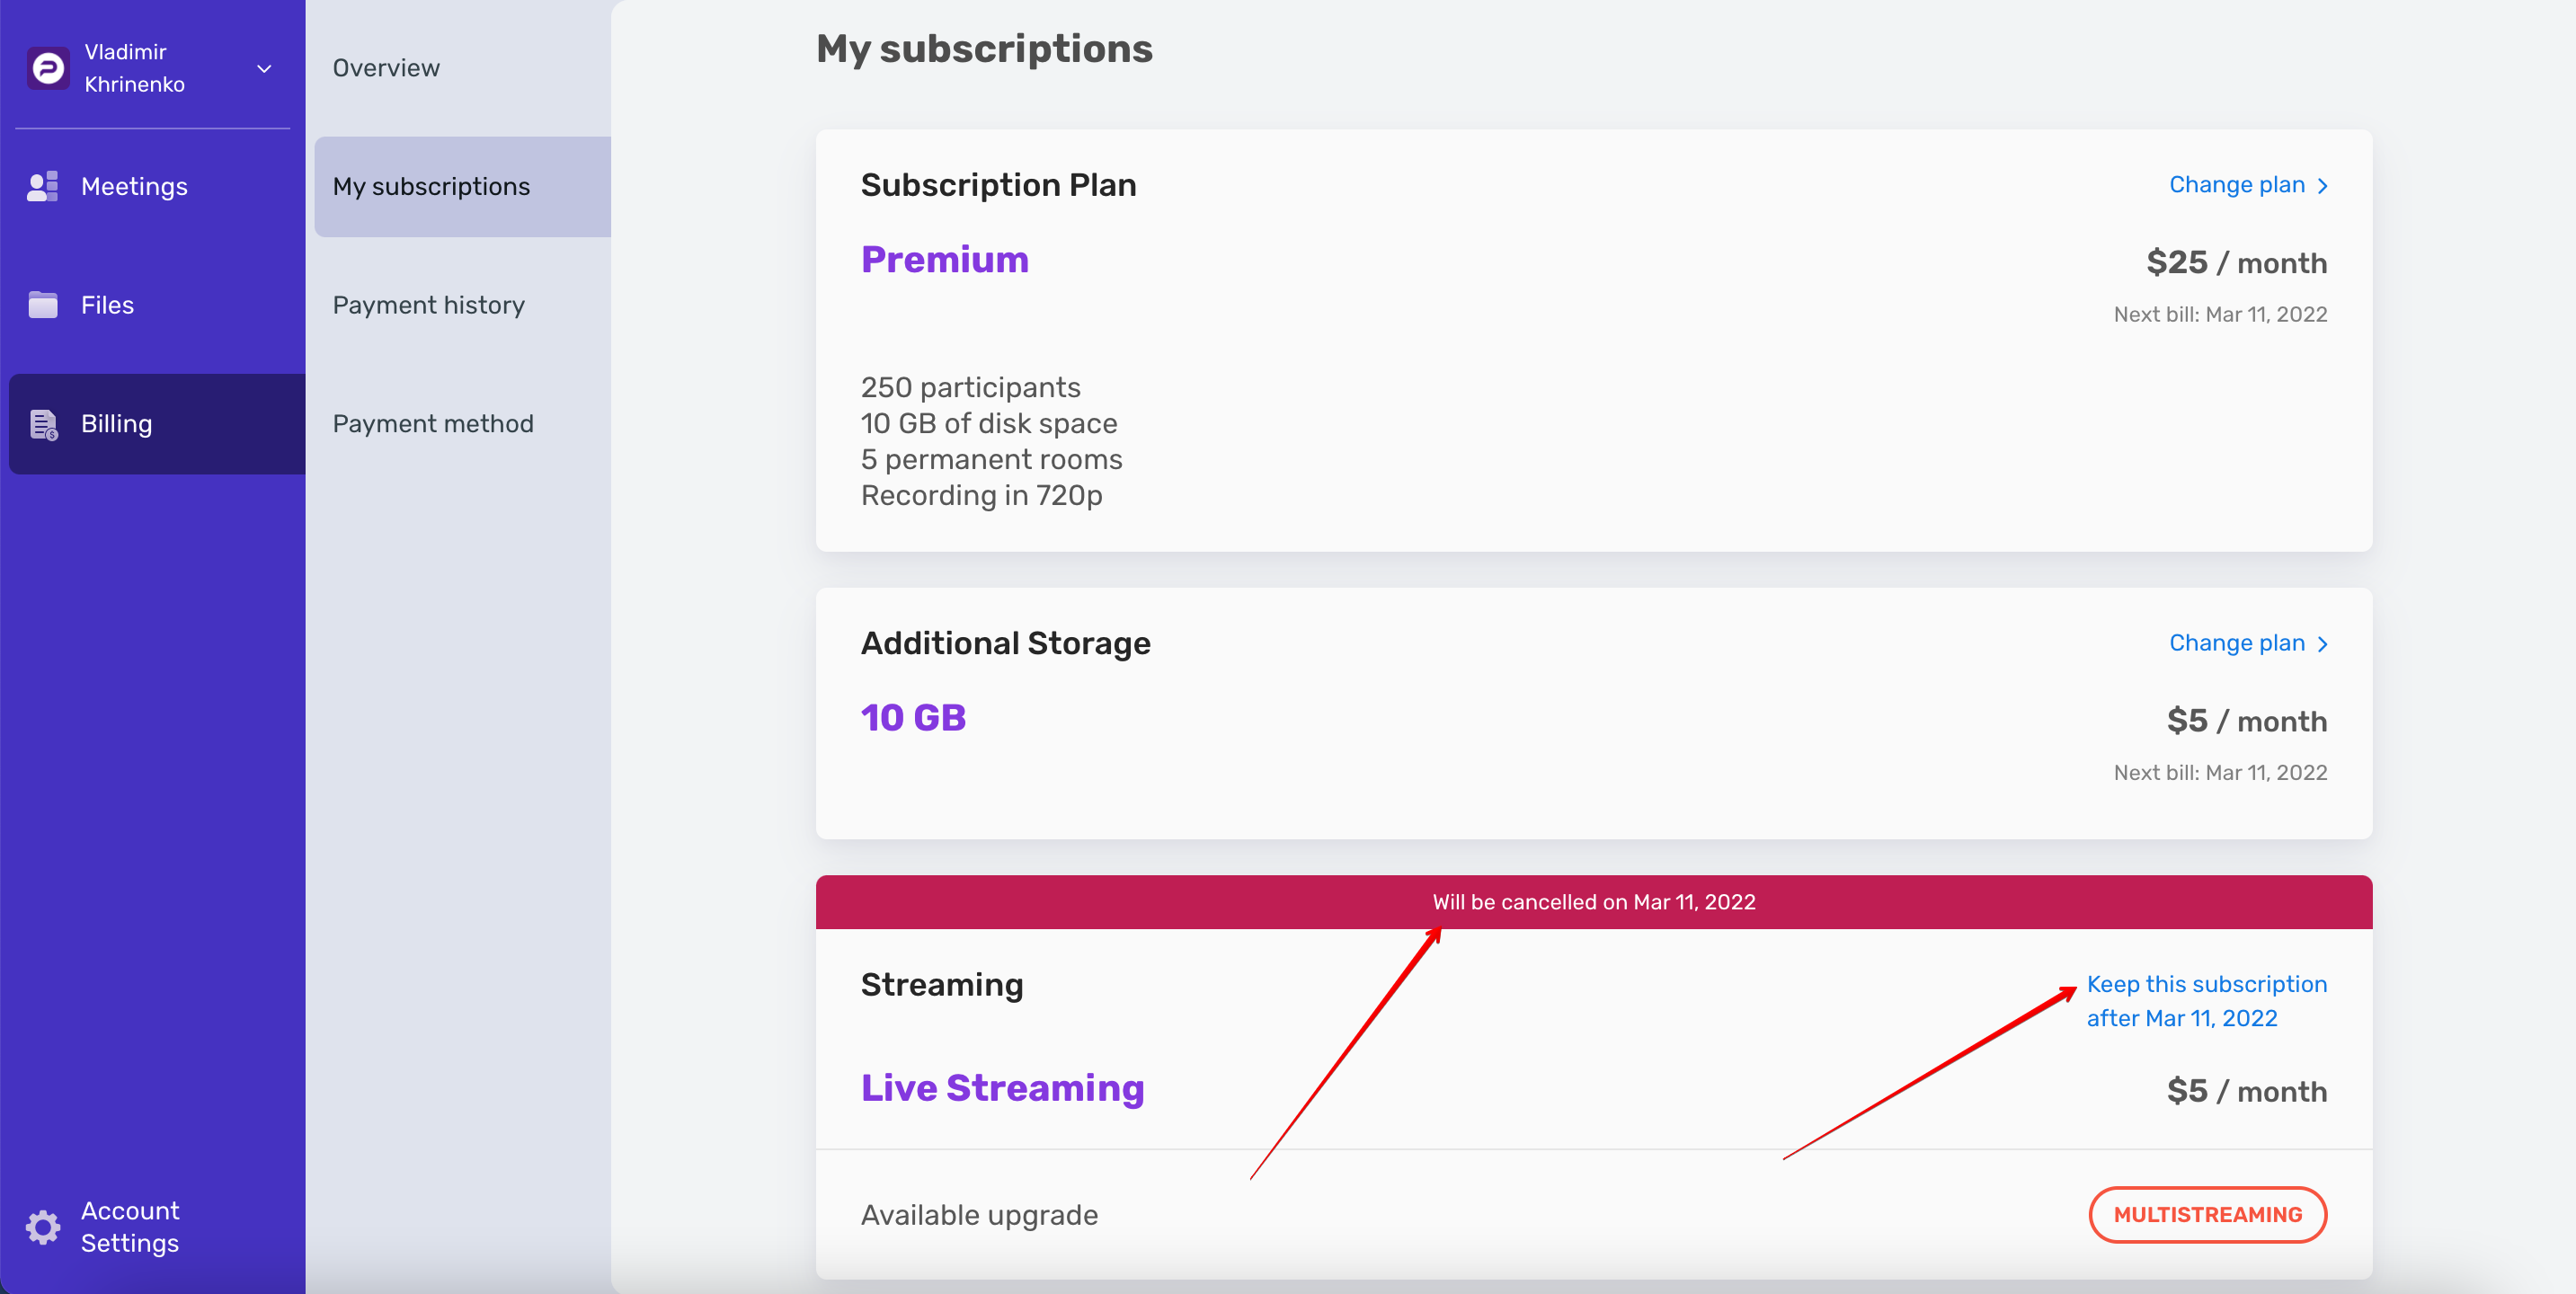Go to Payment history
The height and width of the screenshot is (1294, 2576).
coord(428,305)
